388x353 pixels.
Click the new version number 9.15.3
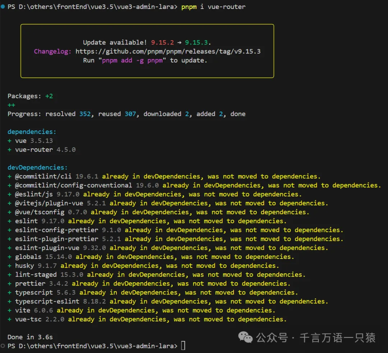tap(200, 42)
